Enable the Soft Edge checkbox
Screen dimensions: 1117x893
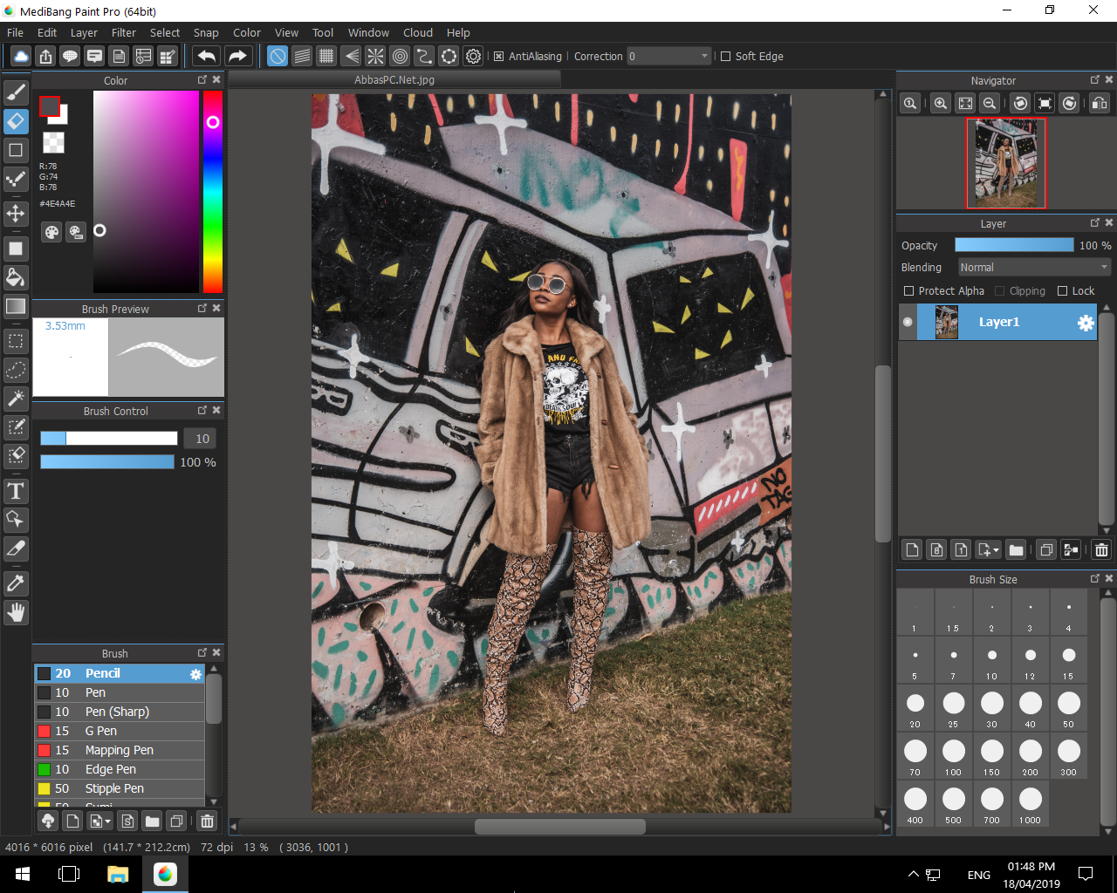click(x=725, y=56)
